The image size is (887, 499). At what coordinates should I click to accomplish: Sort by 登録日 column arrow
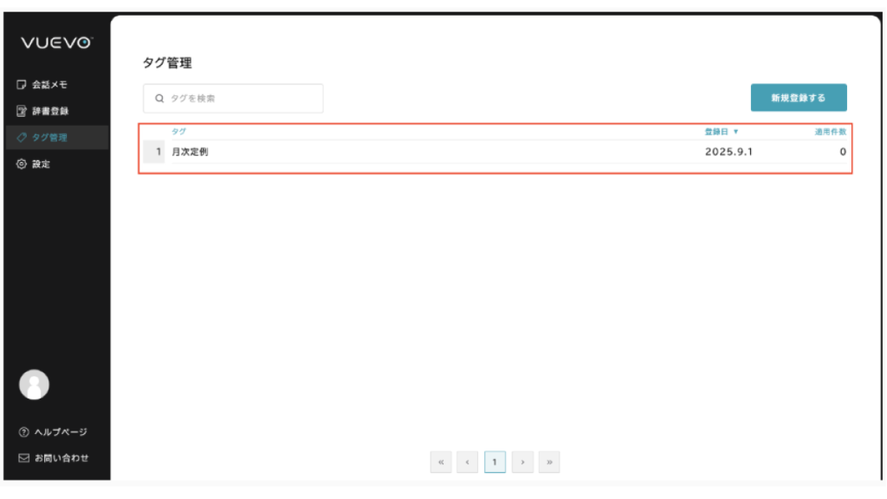735,132
